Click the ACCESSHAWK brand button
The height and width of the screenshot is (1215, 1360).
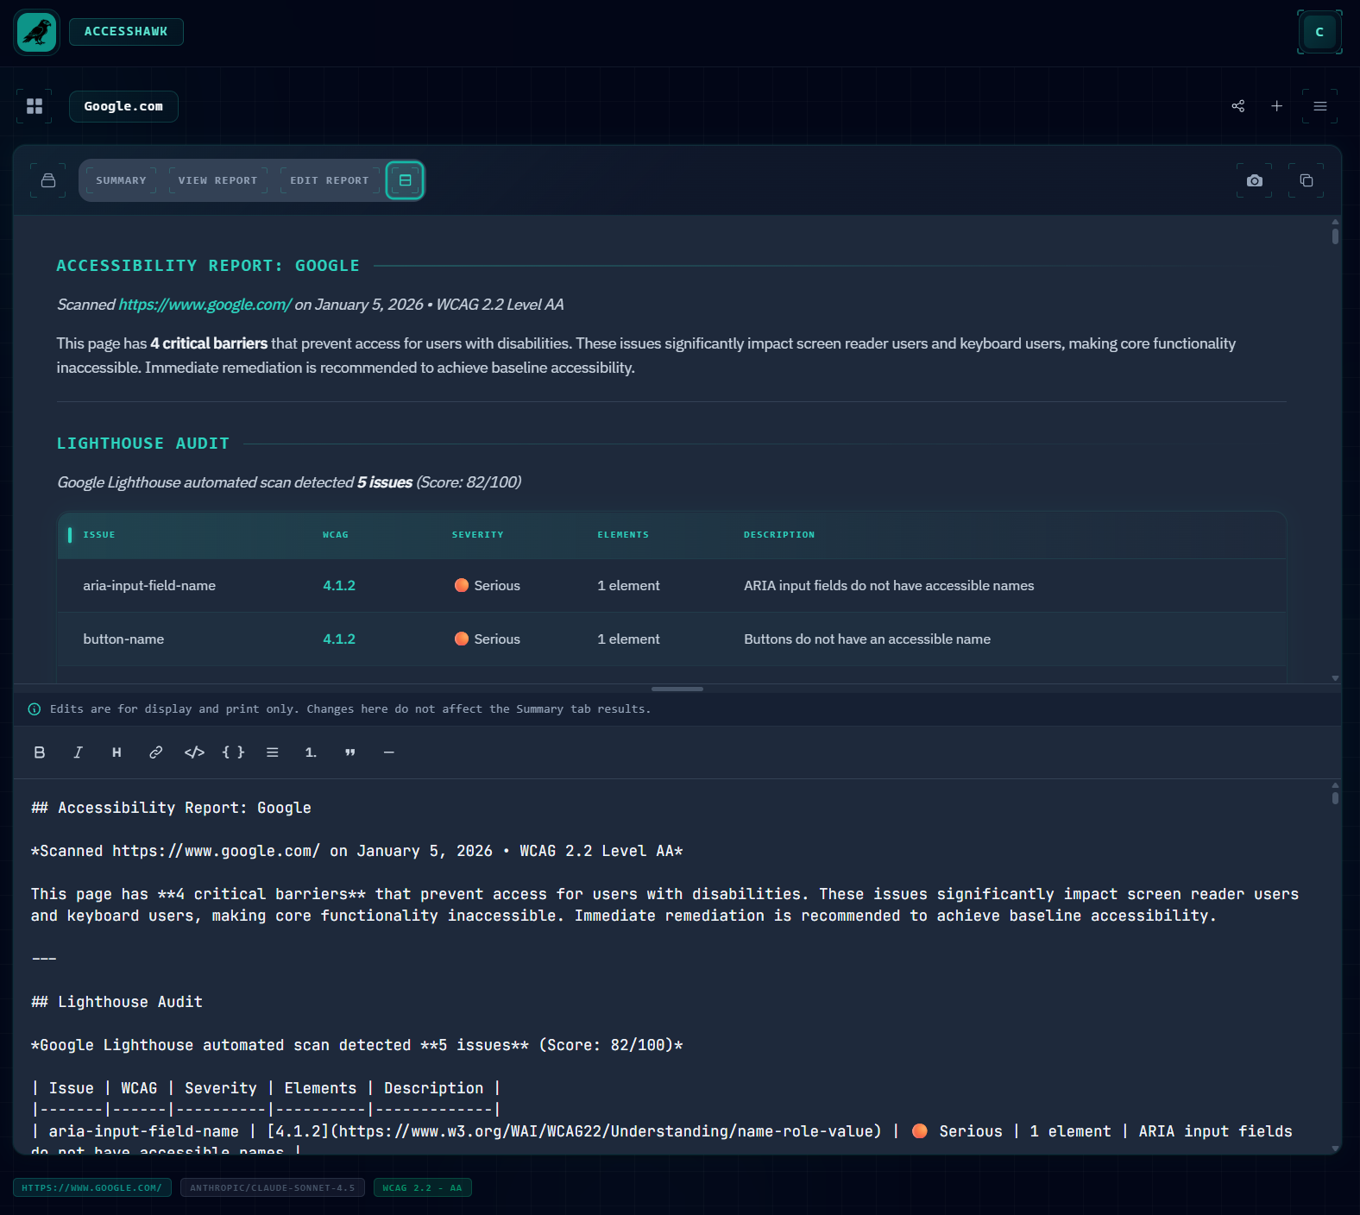(126, 32)
